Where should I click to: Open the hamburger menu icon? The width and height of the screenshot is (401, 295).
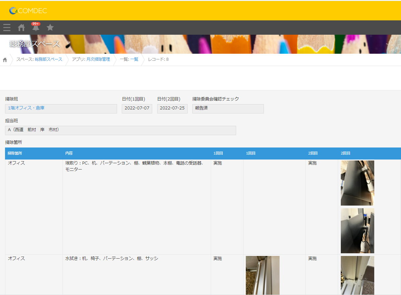coord(7,27)
